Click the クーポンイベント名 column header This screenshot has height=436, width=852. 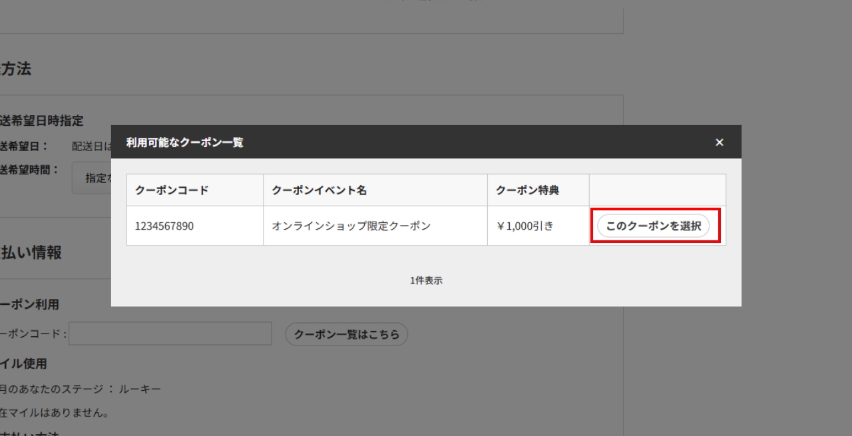point(319,190)
